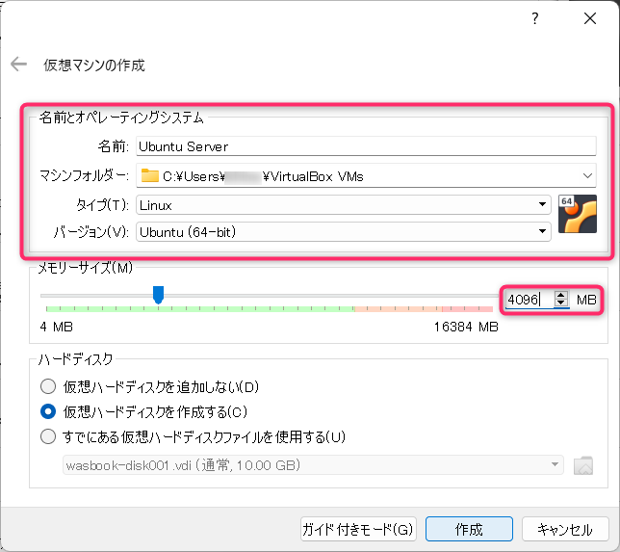This screenshot has width=620, height=552.
Task: Click the 4 MB minimum label
Action: pos(57,327)
